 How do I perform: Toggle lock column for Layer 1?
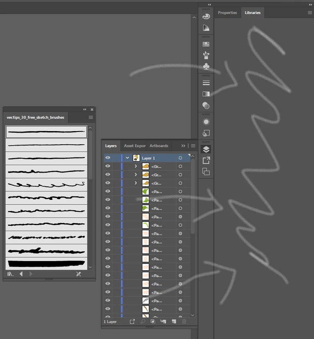pyautogui.click(x=116, y=158)
